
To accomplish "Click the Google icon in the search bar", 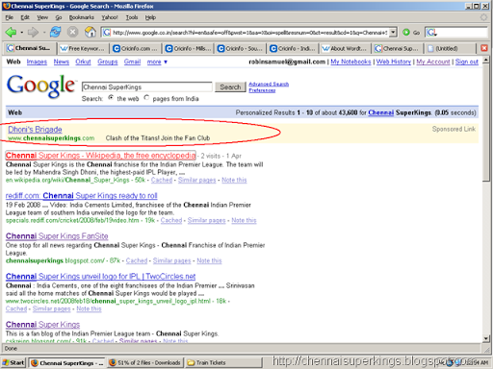I will click(431, 32).
